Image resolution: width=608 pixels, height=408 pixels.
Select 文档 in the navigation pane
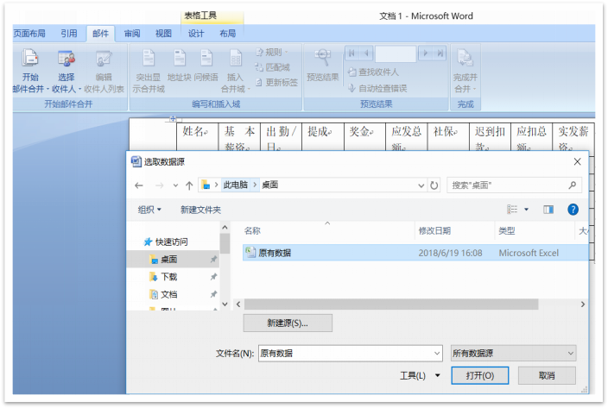coord(168,294)
